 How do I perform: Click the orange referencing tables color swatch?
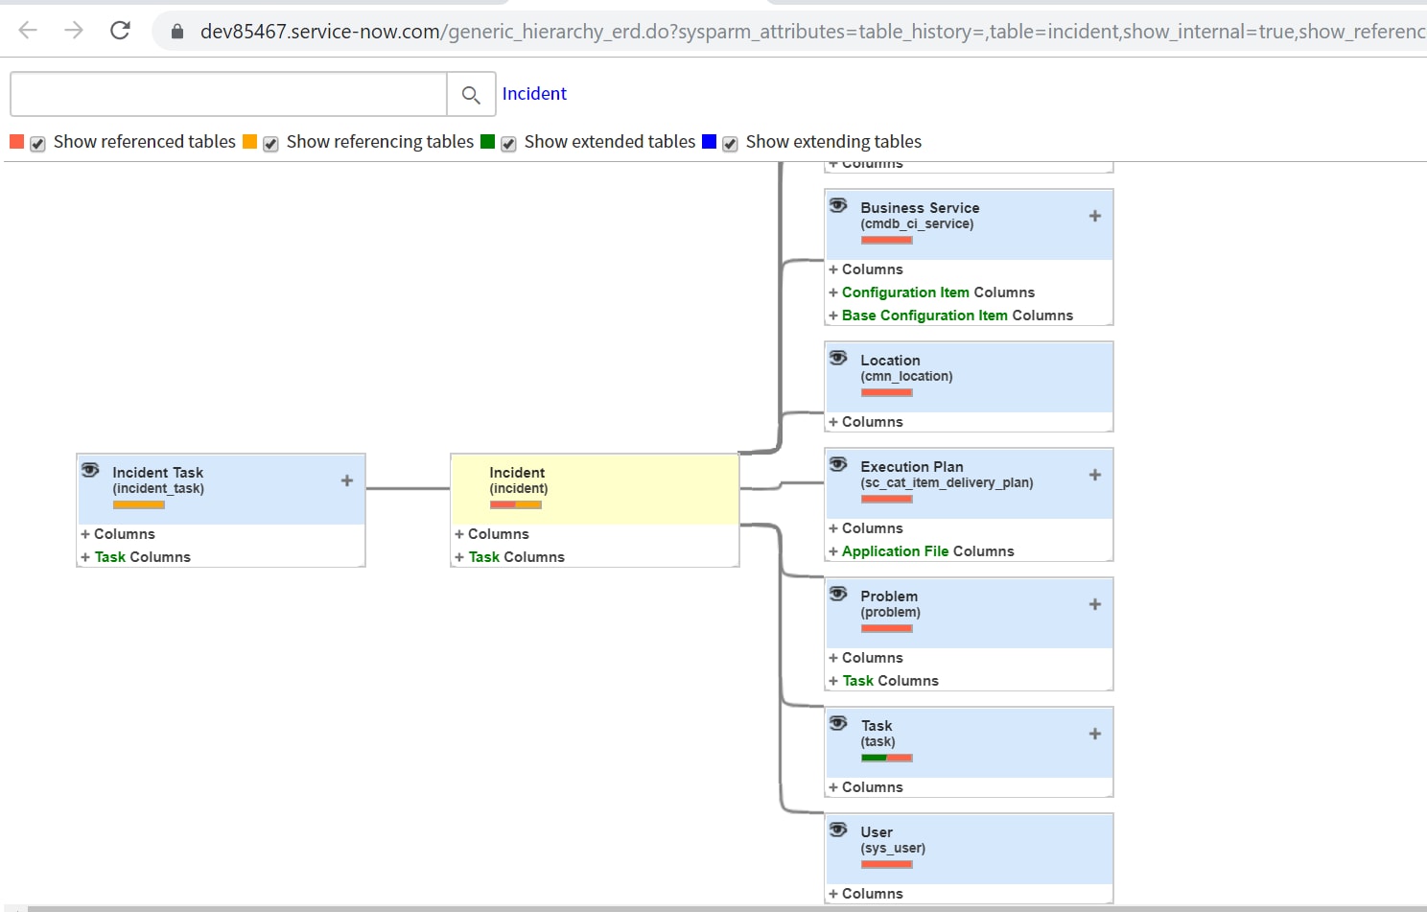pyautogui.click(x=250, y=141)
